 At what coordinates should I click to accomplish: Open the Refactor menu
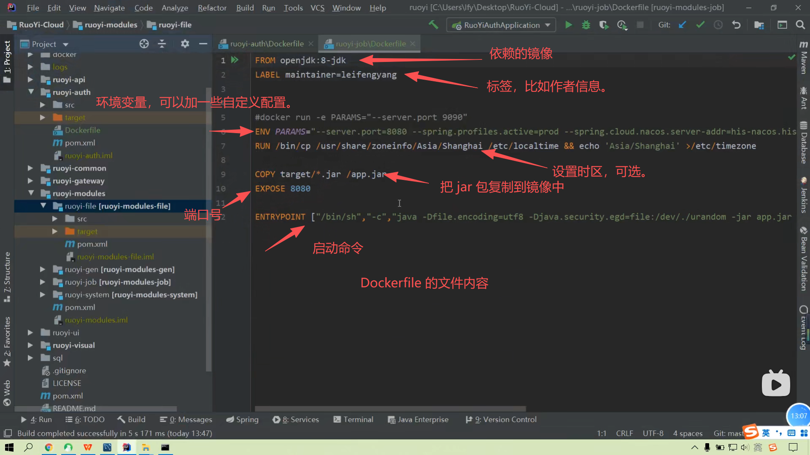[x=212, y=8]
